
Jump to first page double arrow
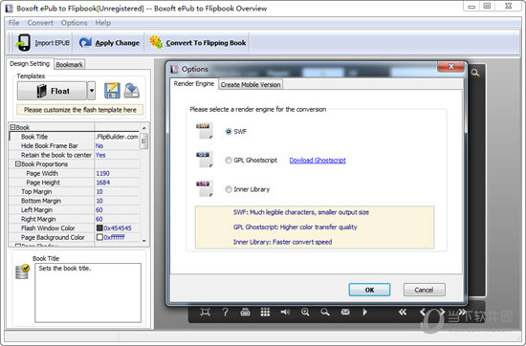[403, 313]
